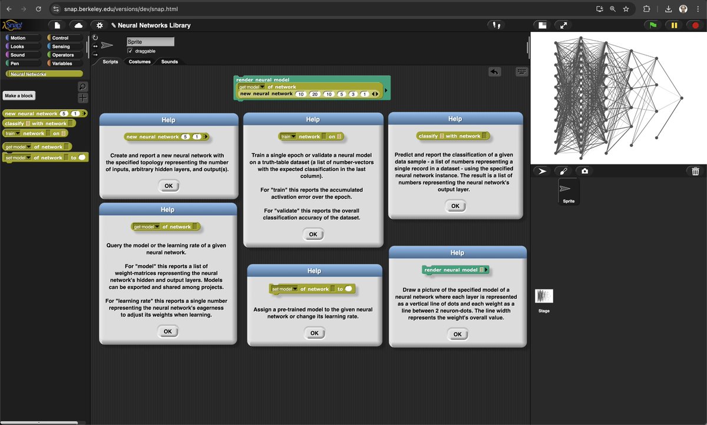
Task: Select the Pen block category
Action: tap(22, 63)
